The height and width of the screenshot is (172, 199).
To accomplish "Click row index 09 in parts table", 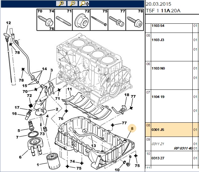I will coord(148,139).
